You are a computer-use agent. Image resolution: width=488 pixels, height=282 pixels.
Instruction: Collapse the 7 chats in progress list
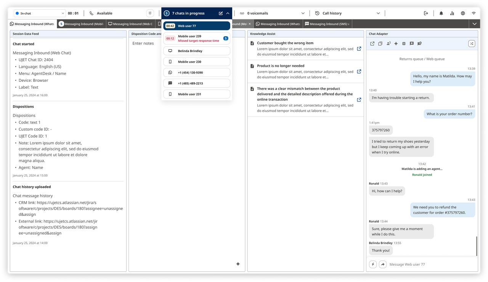coord(227,13)
